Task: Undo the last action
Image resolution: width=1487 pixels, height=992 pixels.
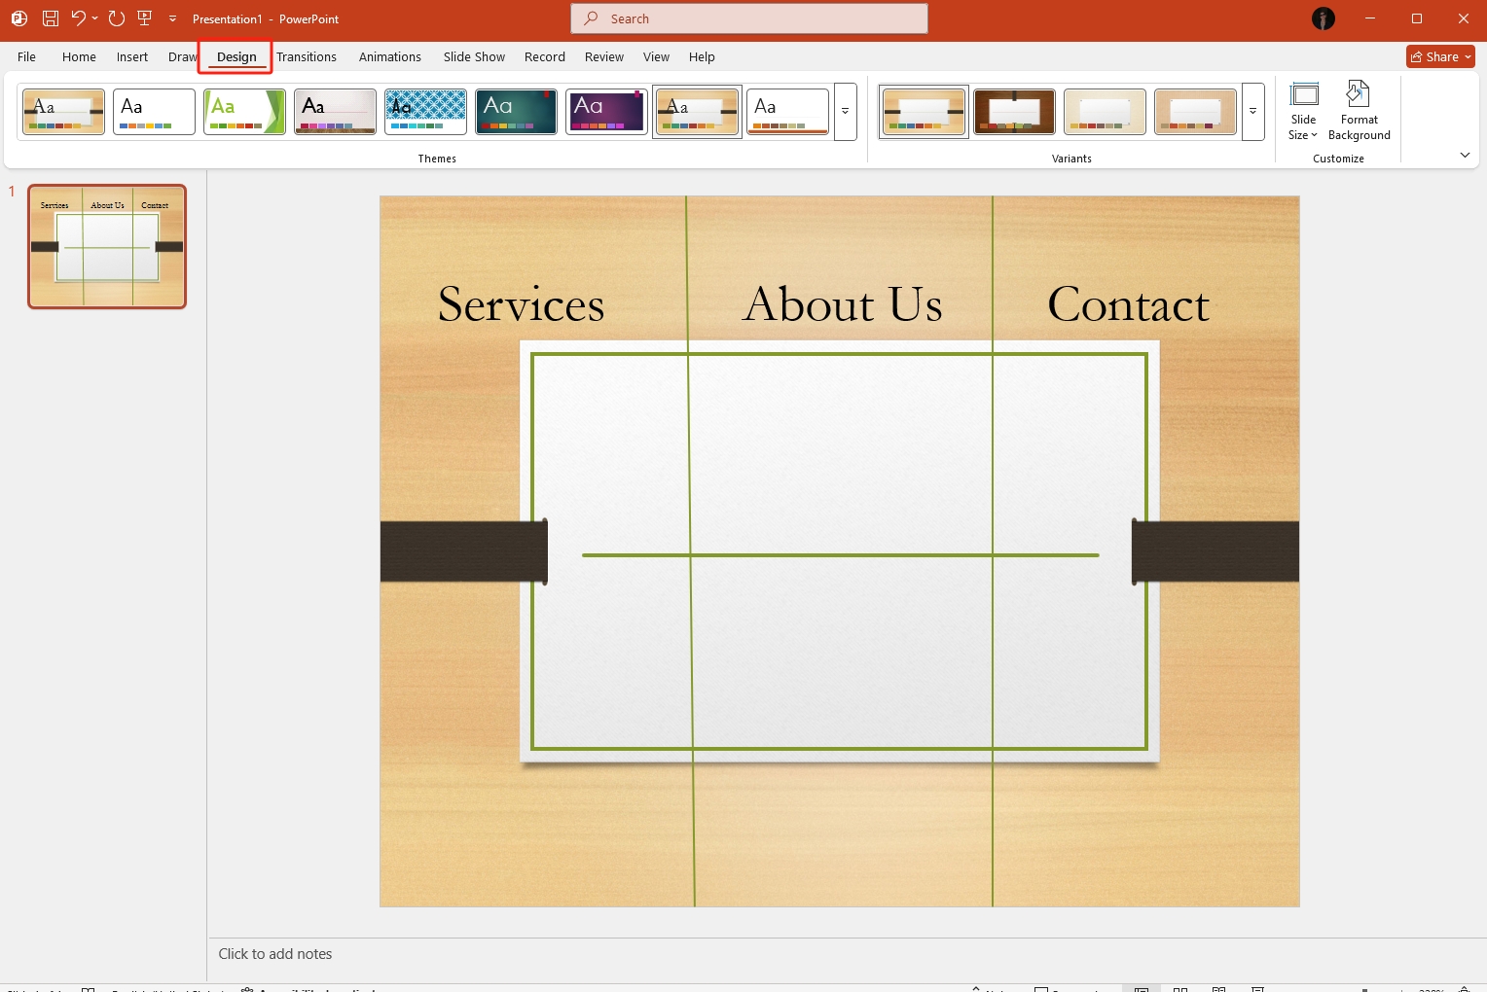Action: point(78,18)
